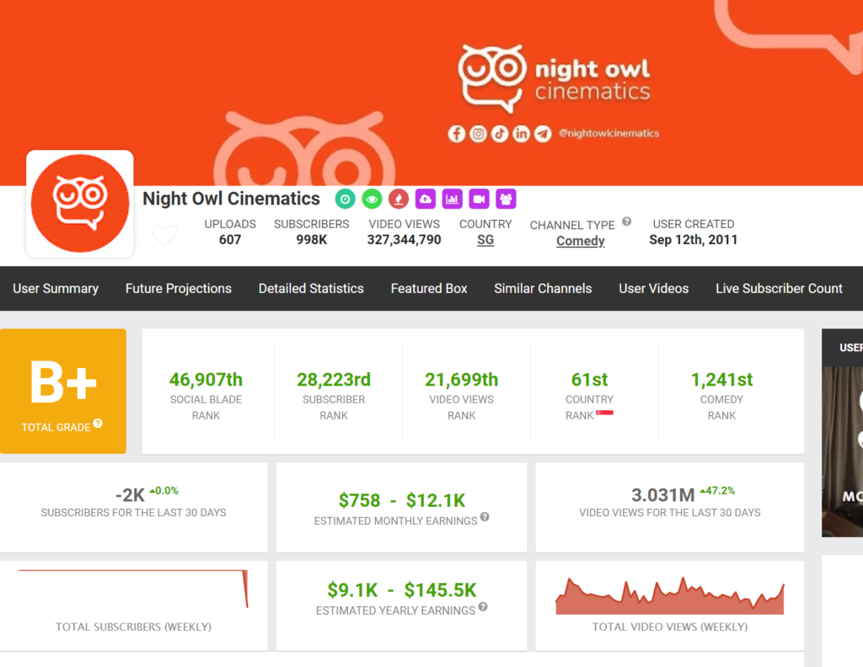Click the green eye badge icon
Image resolution: width=863 pixels, height=667 pixels.
point(372,199)
